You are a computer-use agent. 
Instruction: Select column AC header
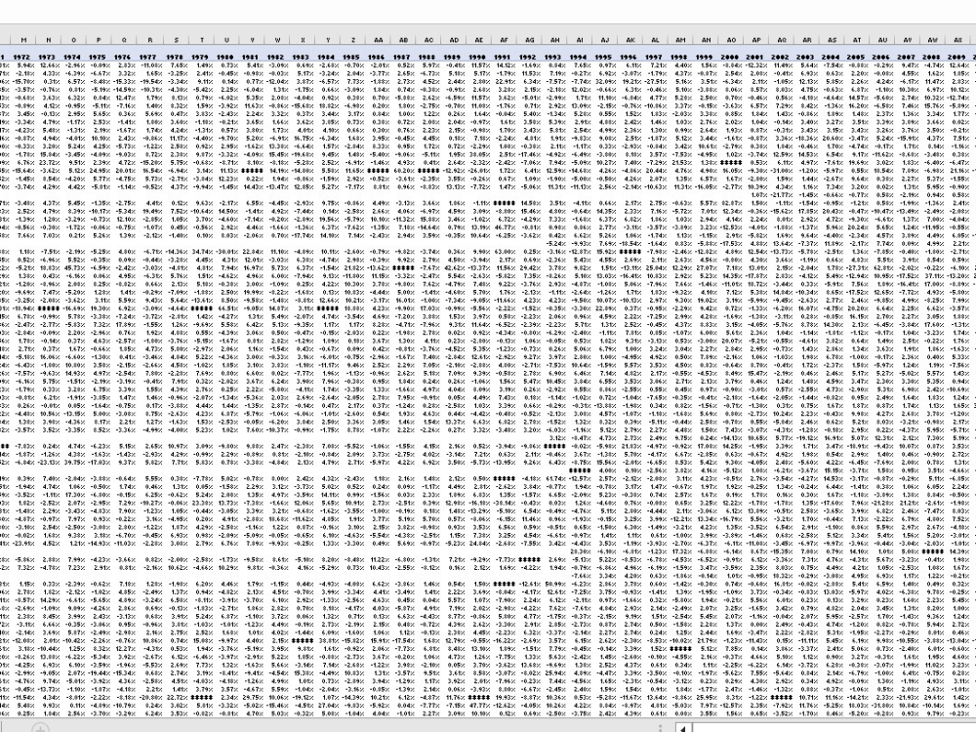428,40
